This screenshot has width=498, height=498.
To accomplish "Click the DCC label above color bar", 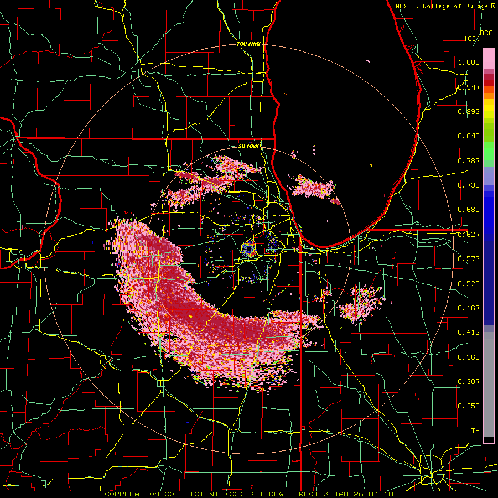I will point(486,33).
